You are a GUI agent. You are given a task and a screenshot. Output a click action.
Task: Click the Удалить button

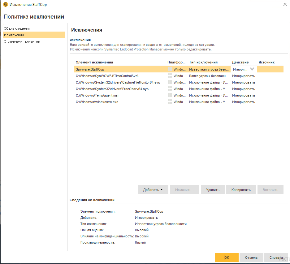pyautogui.click(x=213, y=189)
